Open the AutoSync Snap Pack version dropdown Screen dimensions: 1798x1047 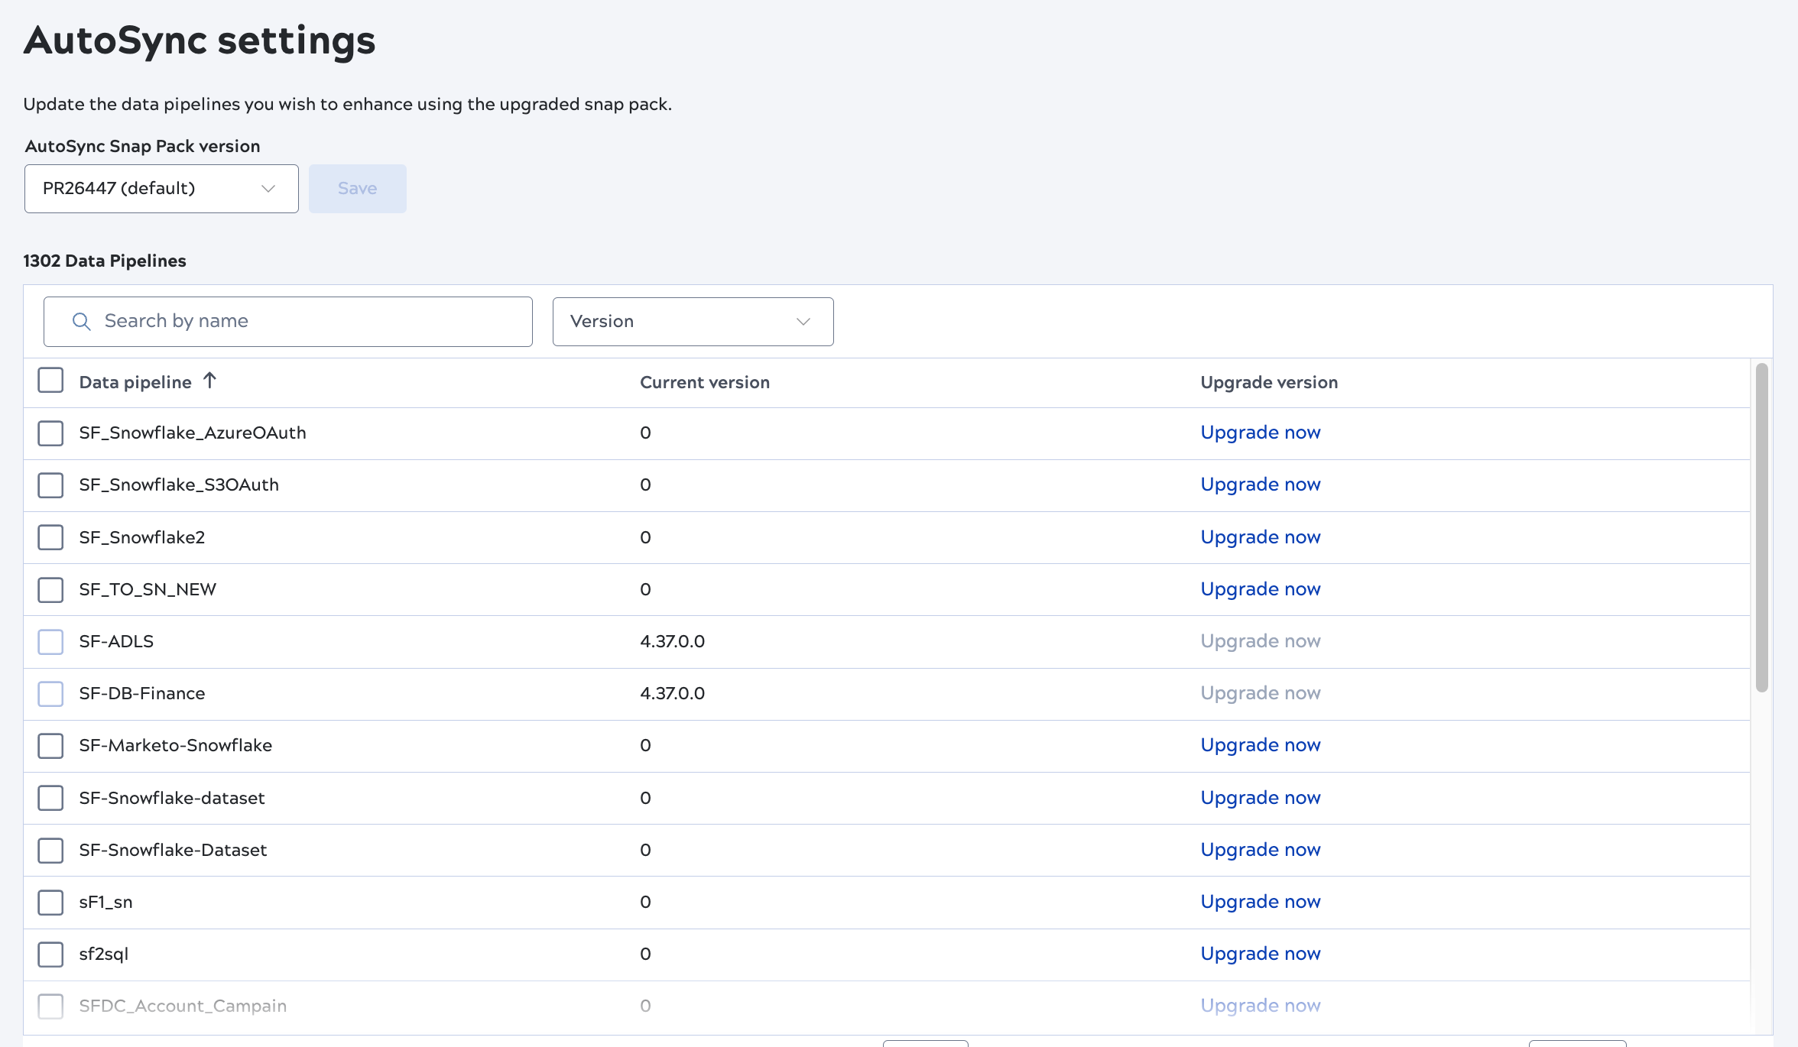click(161, 188)
